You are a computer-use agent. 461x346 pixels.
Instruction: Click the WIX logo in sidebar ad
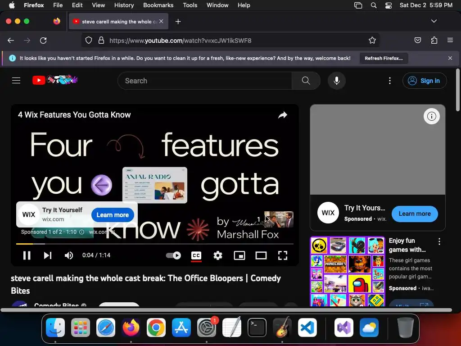[328, 213]
